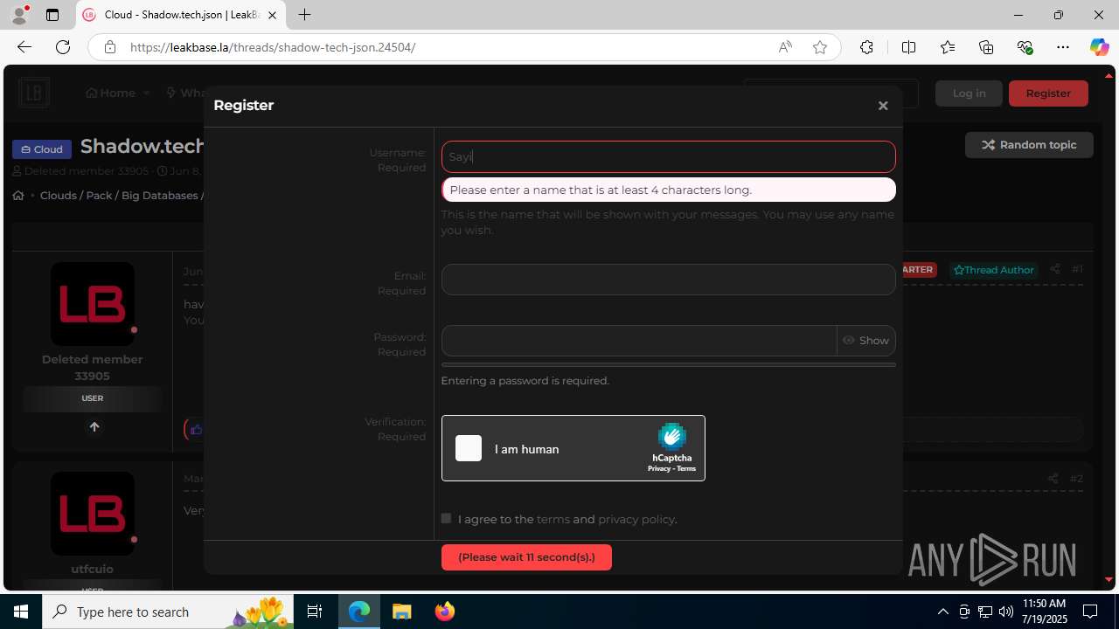Click Deleted member 33905 avatar
Image resolution: width=1119 pixels, height=629 pixels.
click(93, 304)
